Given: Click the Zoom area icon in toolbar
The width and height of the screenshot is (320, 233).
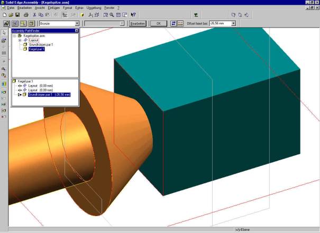Looking at the screenshot, I should 105,15.
